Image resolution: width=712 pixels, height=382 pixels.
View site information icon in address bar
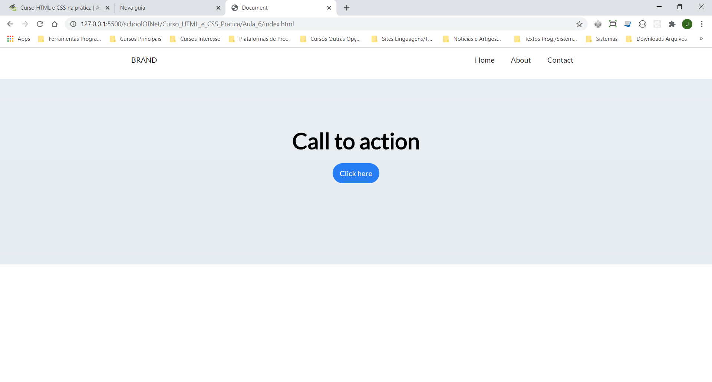click(x=73, y=24)
